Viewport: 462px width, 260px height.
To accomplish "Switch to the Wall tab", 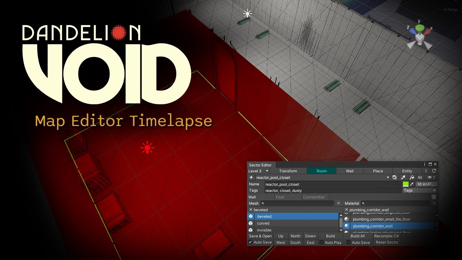I will tap(350, 171).
